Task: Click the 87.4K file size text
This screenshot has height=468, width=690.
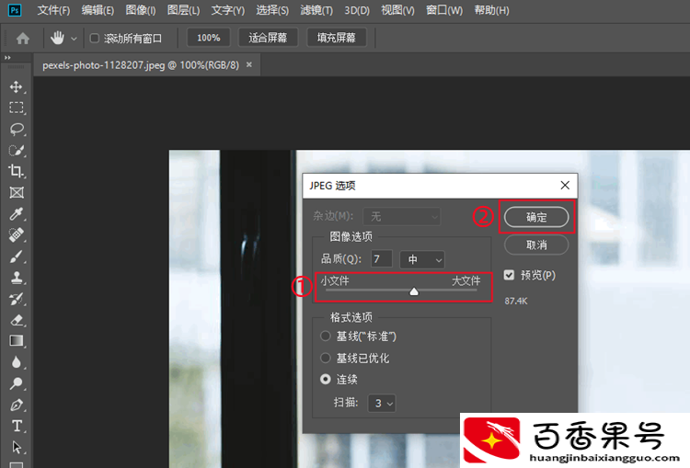Action: [x=516, y=302]
